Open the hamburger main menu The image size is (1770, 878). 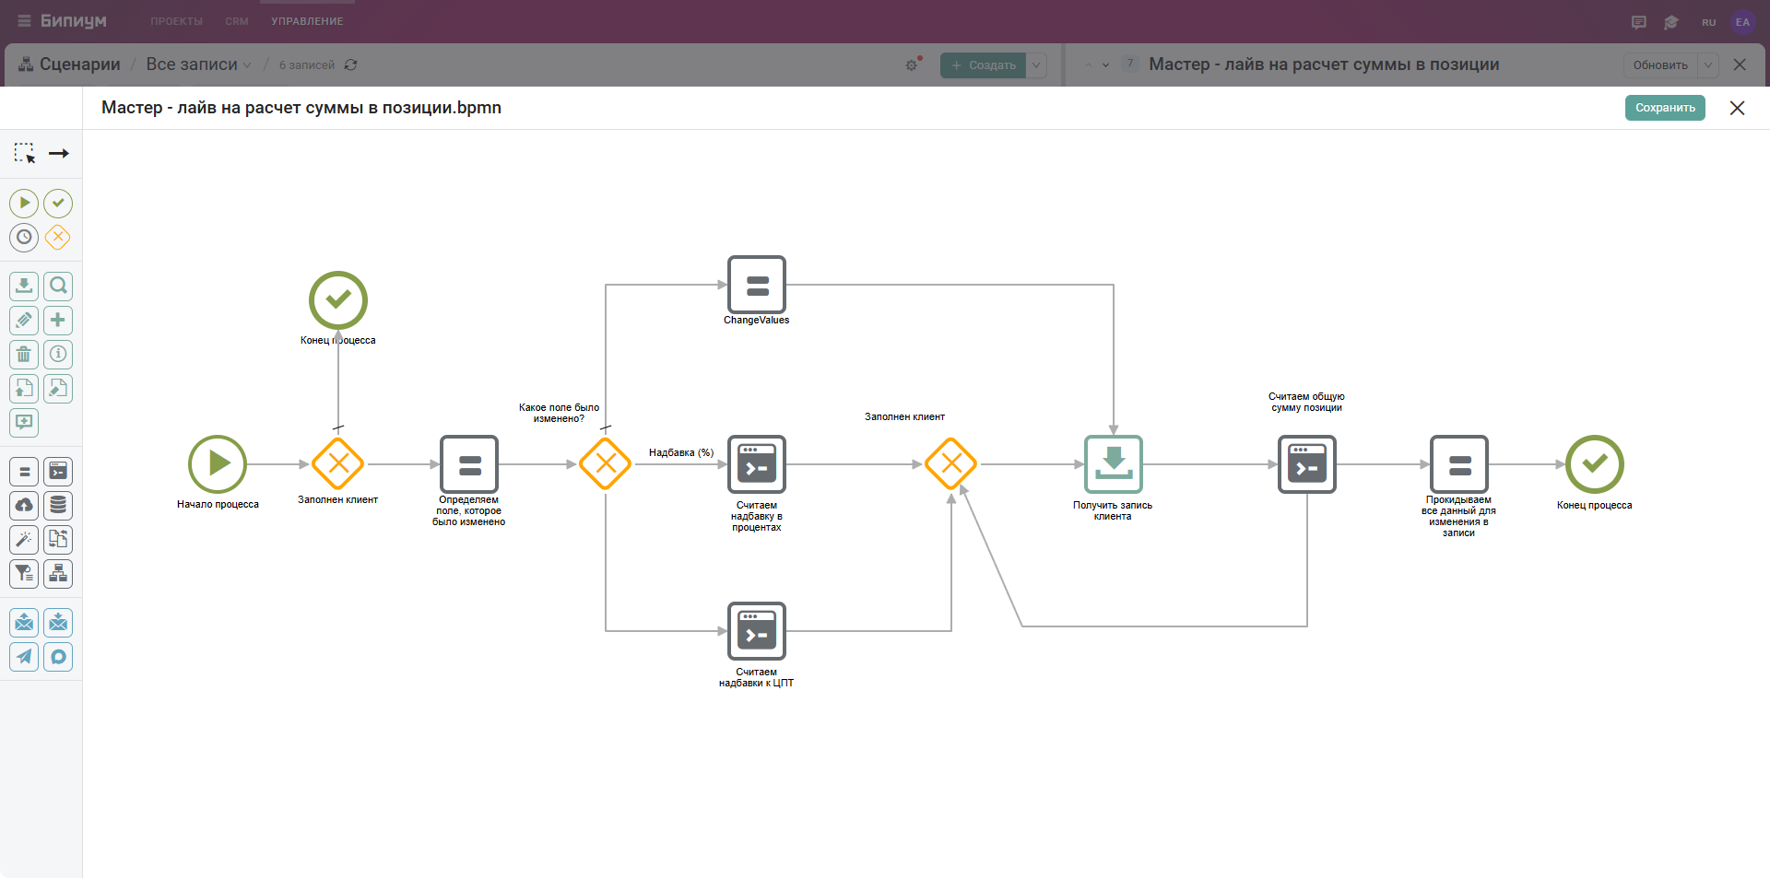24,21
